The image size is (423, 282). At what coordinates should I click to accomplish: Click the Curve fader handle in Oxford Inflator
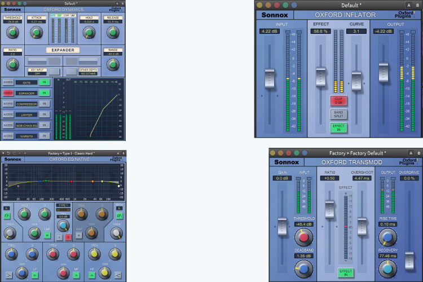point(356,81)
